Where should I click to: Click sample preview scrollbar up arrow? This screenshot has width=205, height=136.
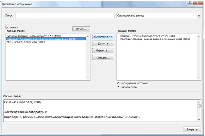pos(199,102)
